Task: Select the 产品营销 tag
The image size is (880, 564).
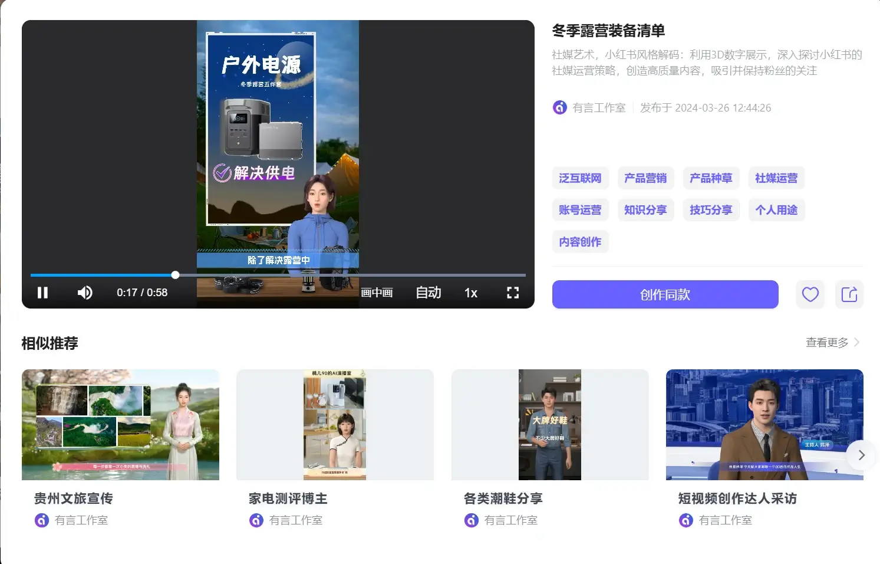Action: click(x=645, y=178)
